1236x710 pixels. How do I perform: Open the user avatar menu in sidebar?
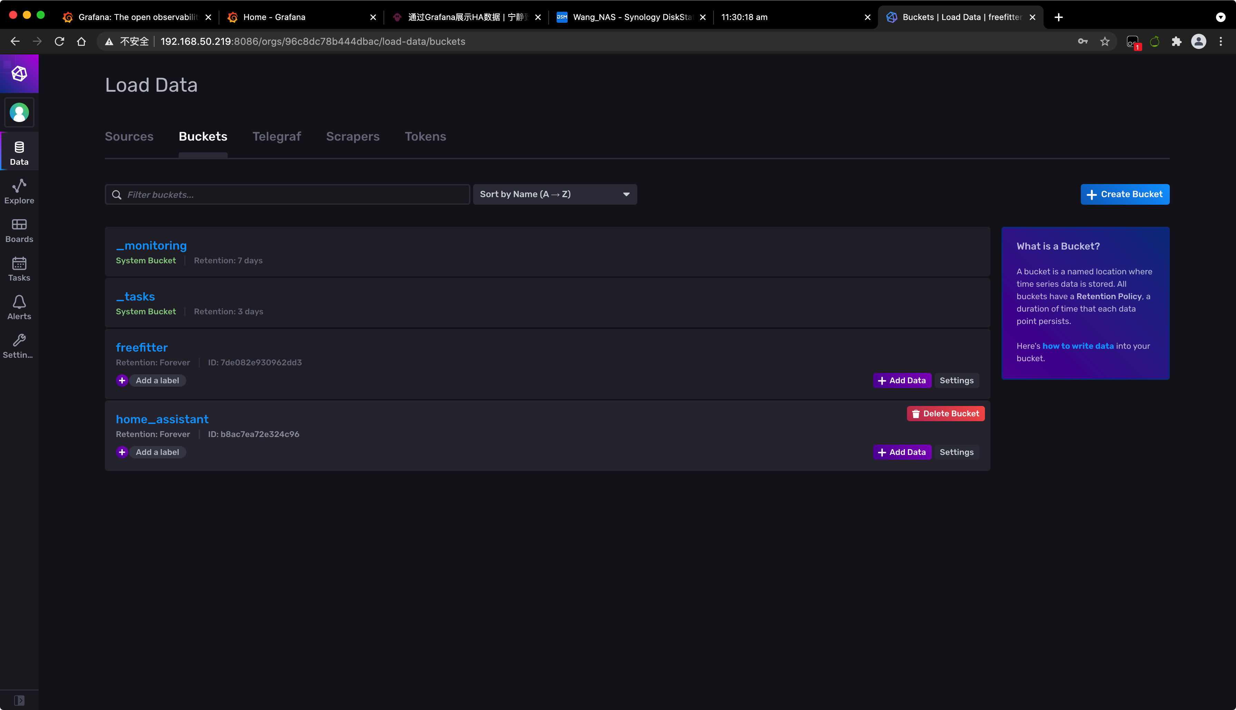[x=20, y=113]
